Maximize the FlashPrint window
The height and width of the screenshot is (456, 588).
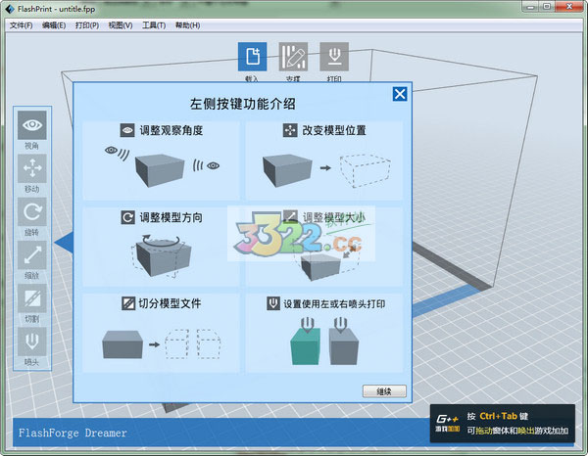click(547, 7)
